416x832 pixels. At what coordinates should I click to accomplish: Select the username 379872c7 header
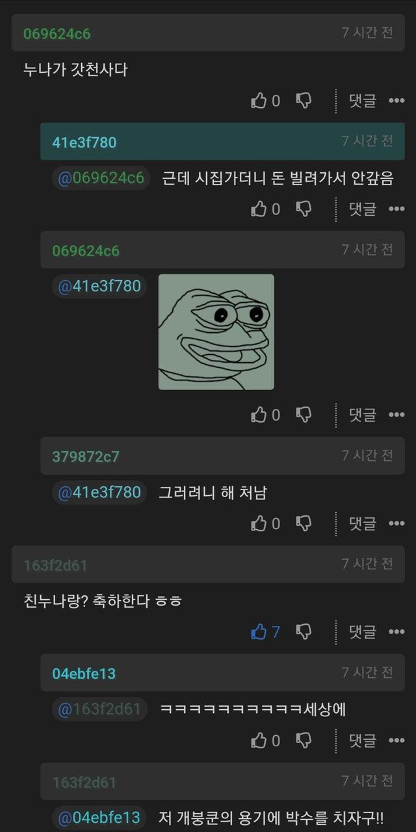tap(86, 456)
